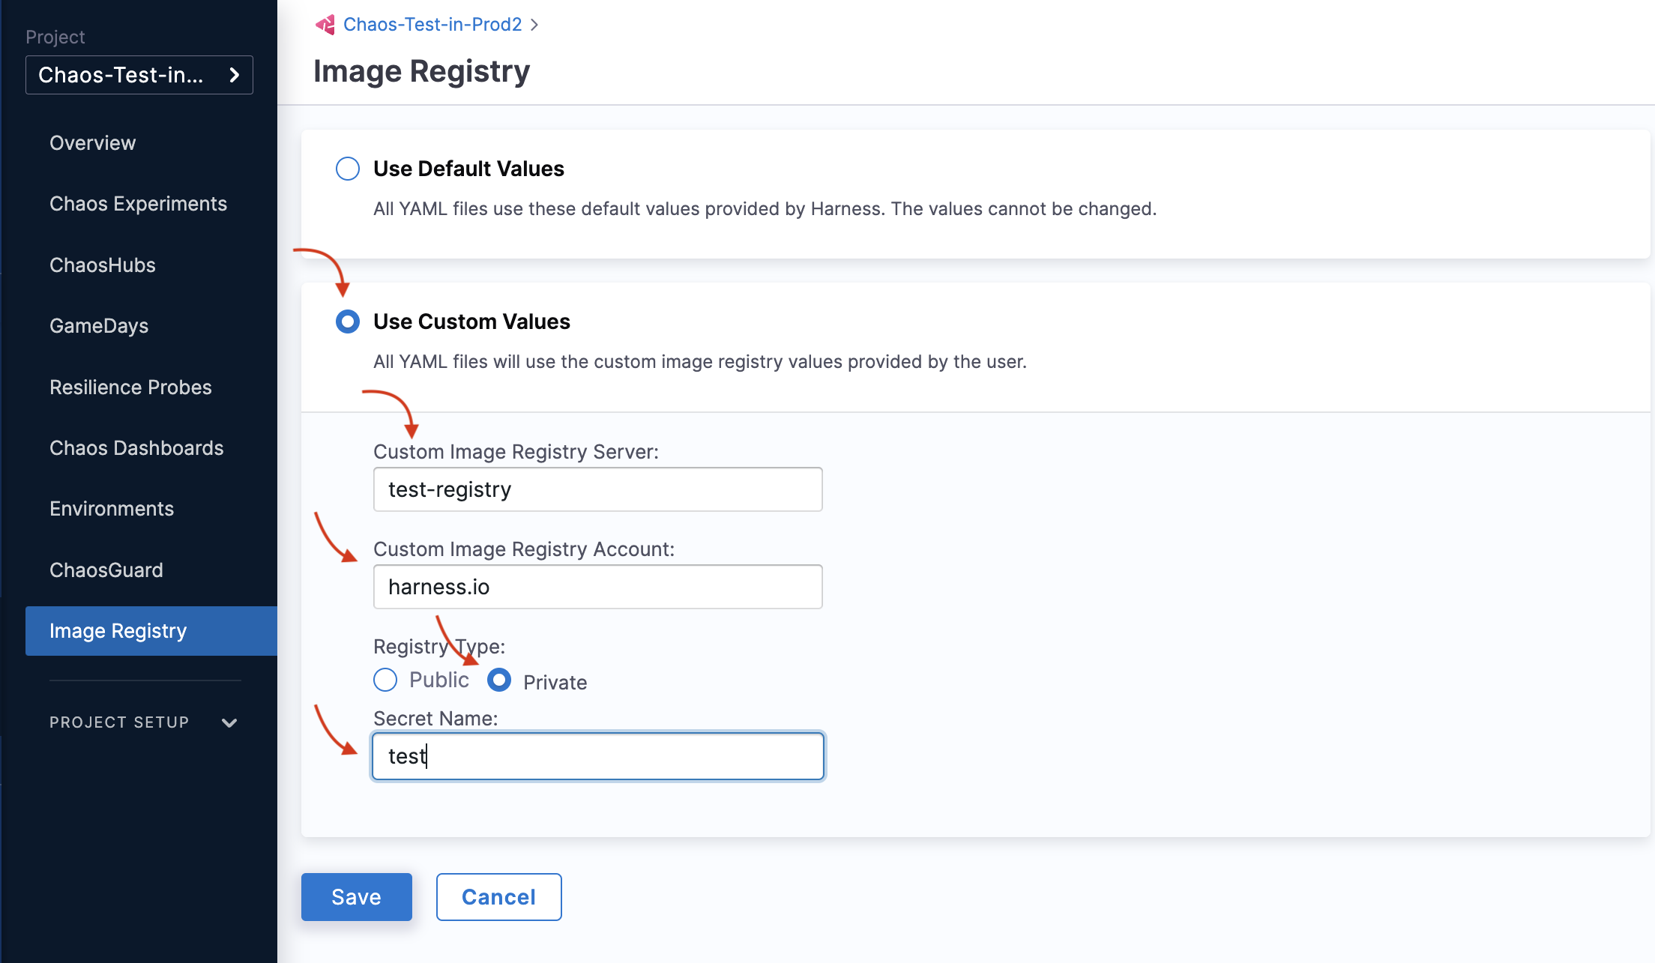Viewport: 1655px width, 963px height.
Task: Save the image registry settings
Action: coord(356,897)
